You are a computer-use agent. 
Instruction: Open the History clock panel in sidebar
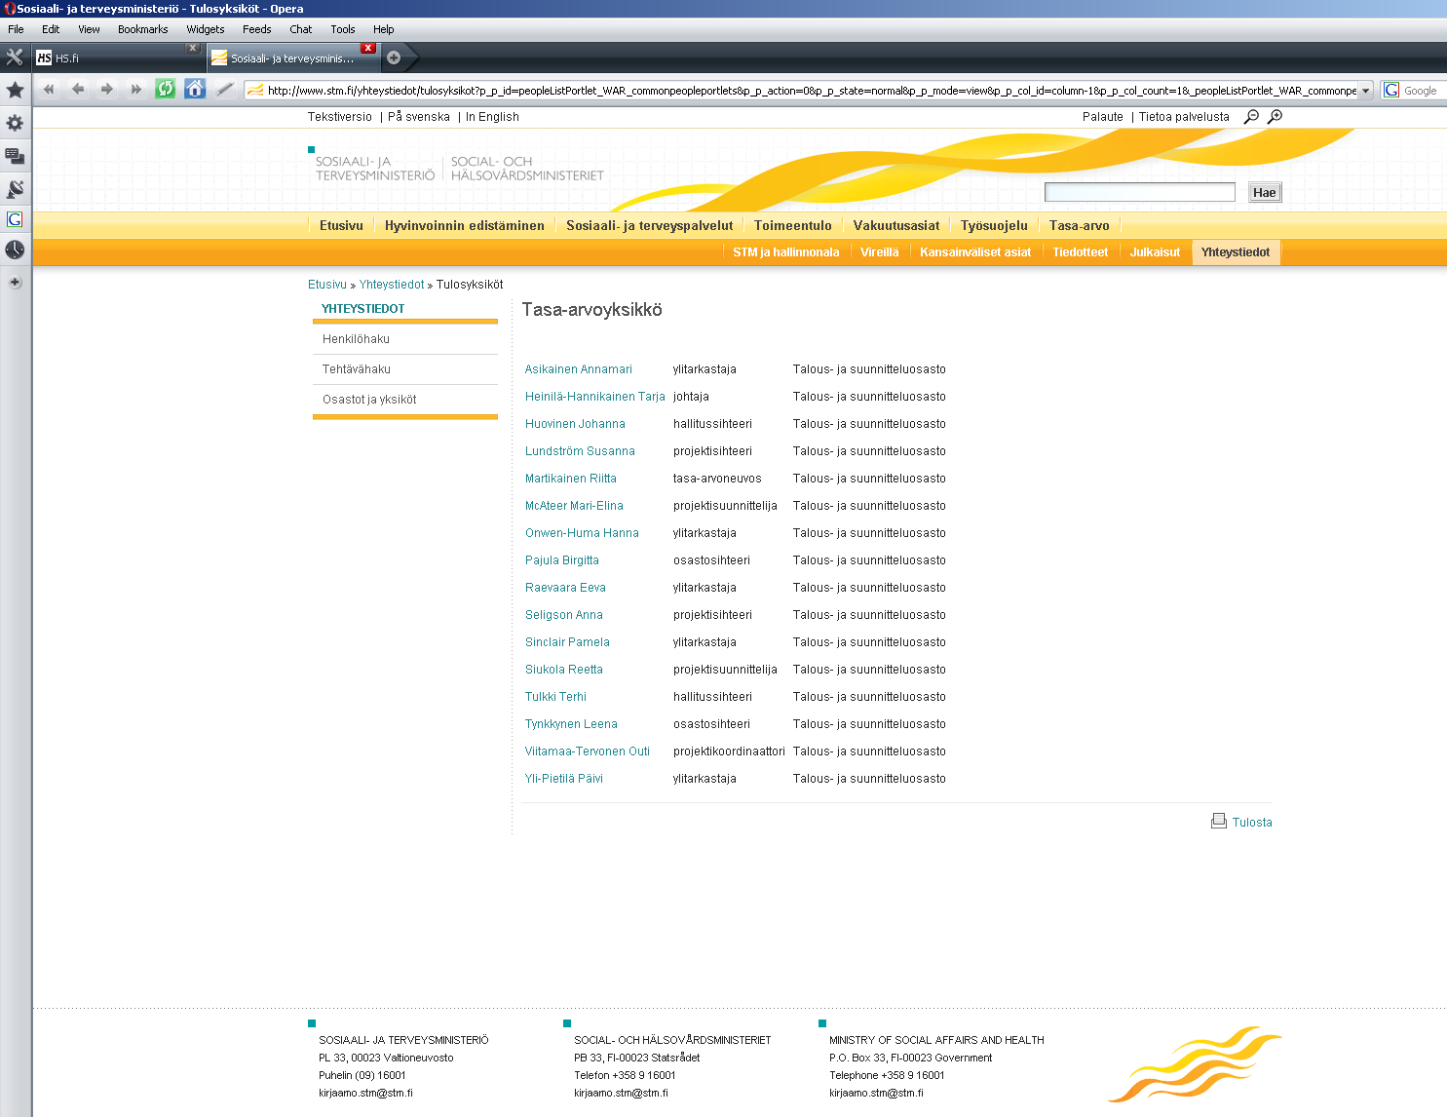[x=15, y=250]
